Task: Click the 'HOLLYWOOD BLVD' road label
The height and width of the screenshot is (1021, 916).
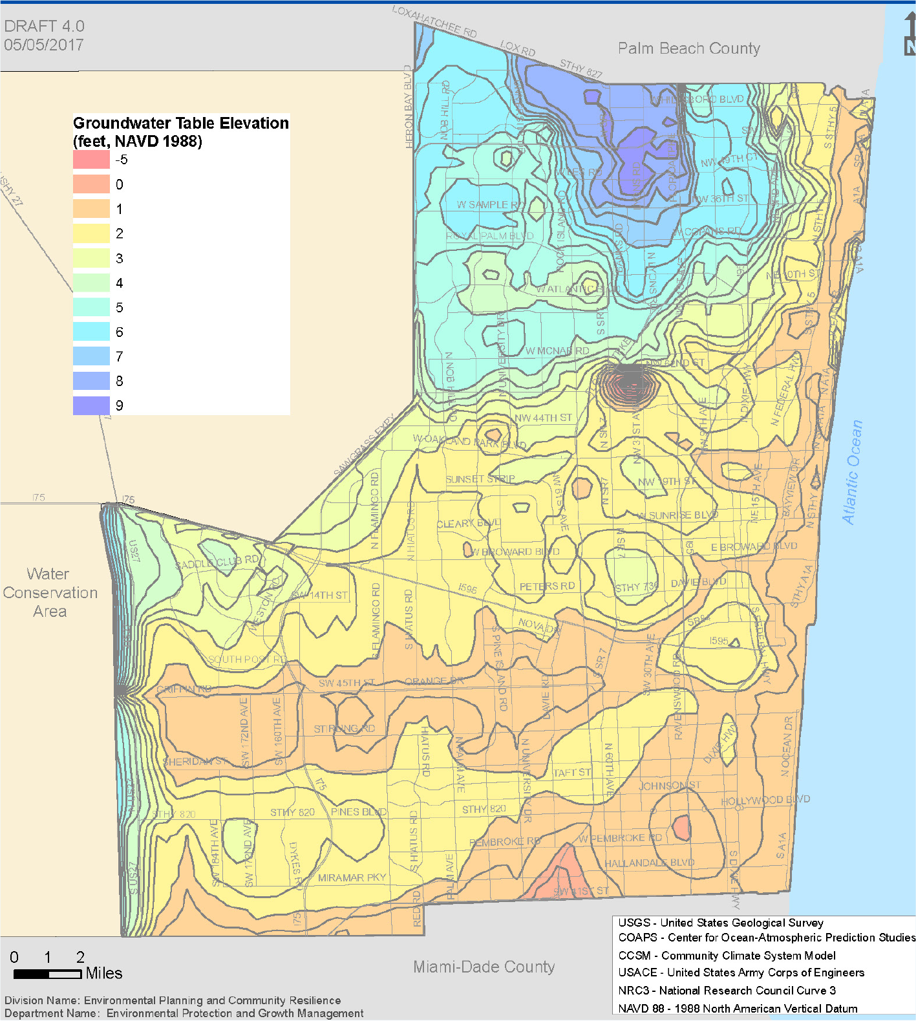Action: (x=765, y=801)
